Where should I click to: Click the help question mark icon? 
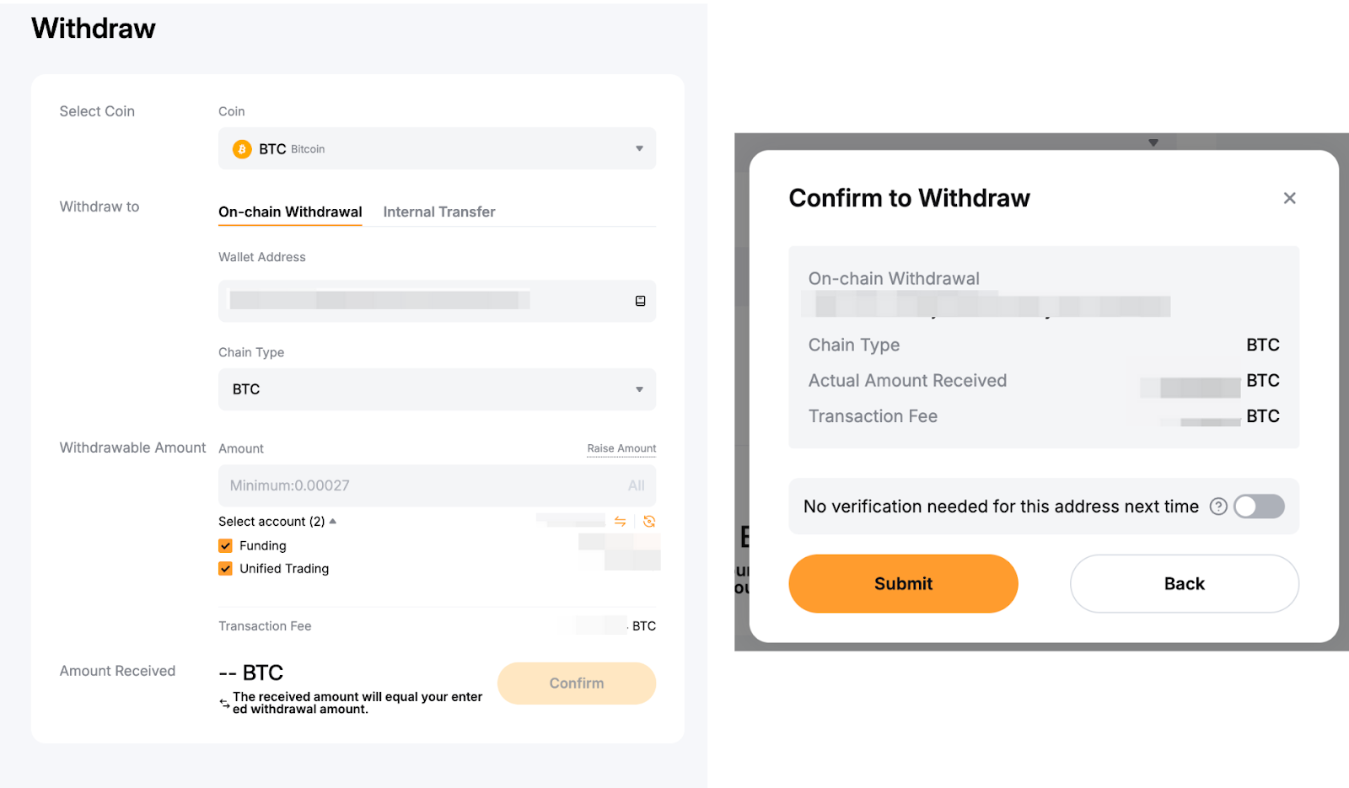(x=1218, y=507)
